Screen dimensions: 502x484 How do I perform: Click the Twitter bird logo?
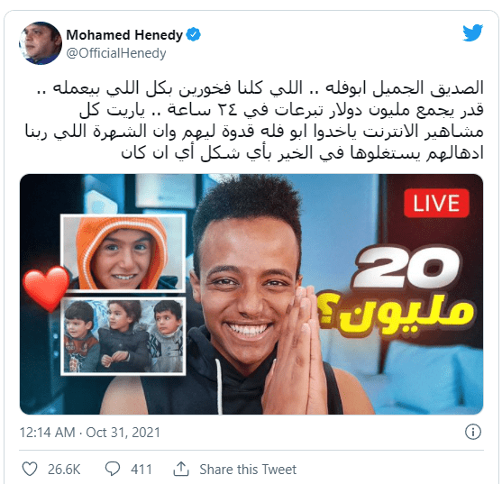click(472, 32)
